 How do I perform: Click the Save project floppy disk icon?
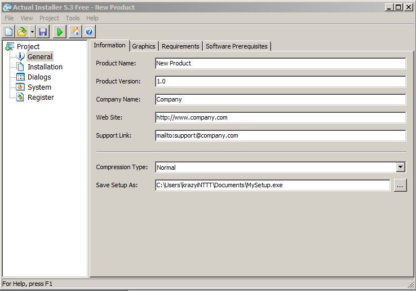(43, 32)
